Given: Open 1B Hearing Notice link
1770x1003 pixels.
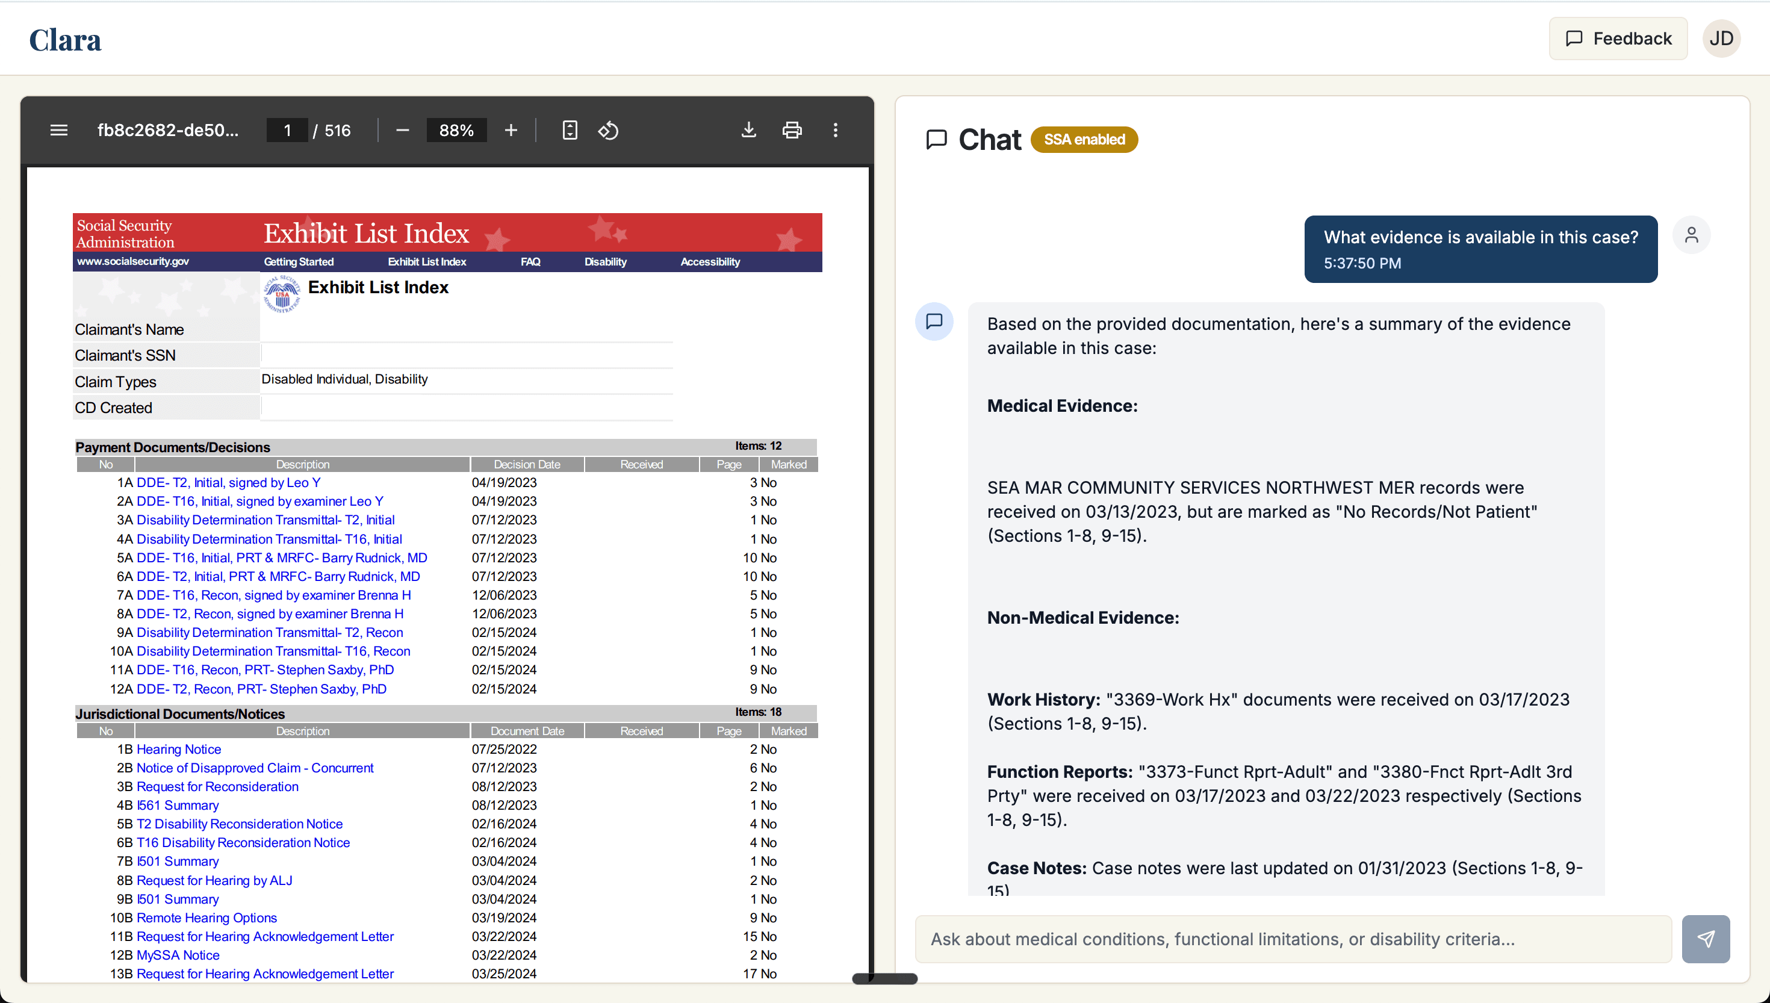Looking at the screenshot, I should click(179, 749).
